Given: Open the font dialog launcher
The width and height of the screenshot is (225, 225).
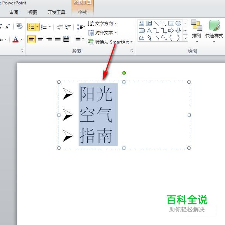Looking at the screenshot, I should [22, 51].
